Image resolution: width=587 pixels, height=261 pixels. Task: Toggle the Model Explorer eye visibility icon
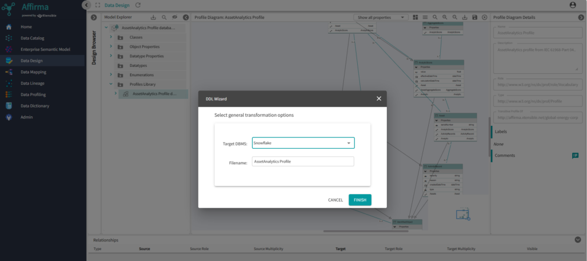pyautogui.click(x=175, y=18)
